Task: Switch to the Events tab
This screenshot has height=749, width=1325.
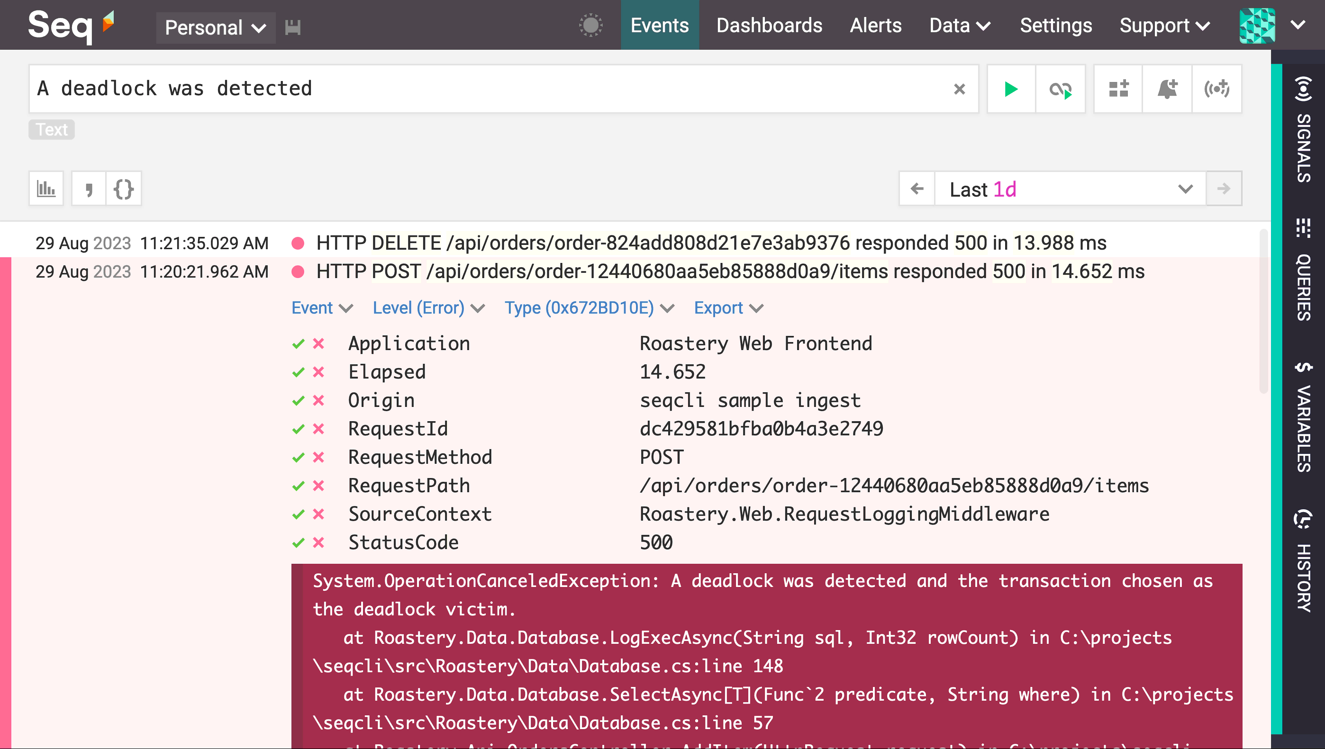Action: [660, 25]
